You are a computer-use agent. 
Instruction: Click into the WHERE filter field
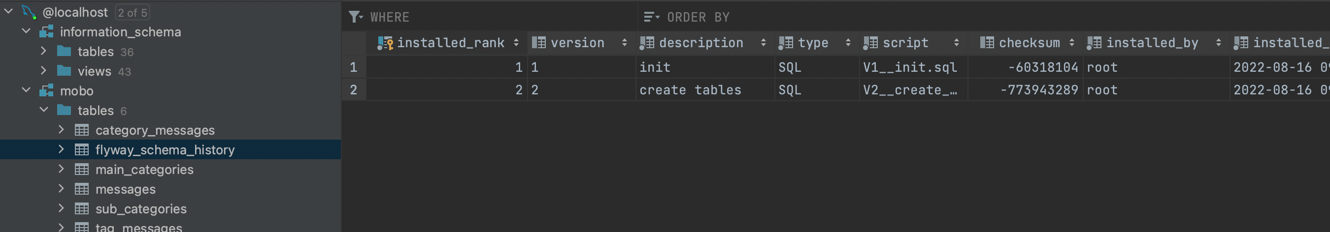501,17
